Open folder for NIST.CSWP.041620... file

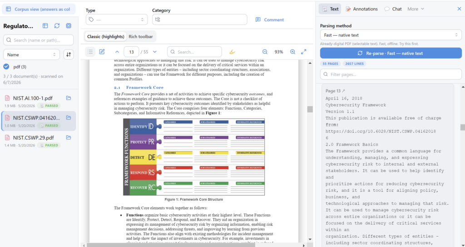[69, 118]
